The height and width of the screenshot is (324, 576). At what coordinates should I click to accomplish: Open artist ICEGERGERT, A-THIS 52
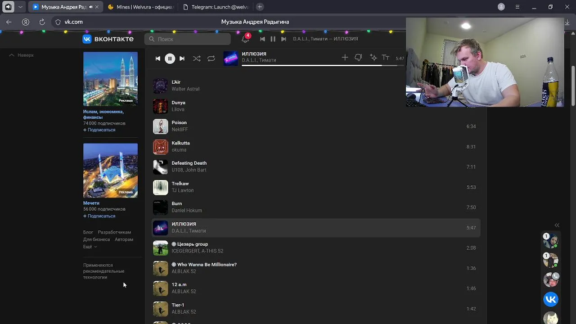coord(197,251)
